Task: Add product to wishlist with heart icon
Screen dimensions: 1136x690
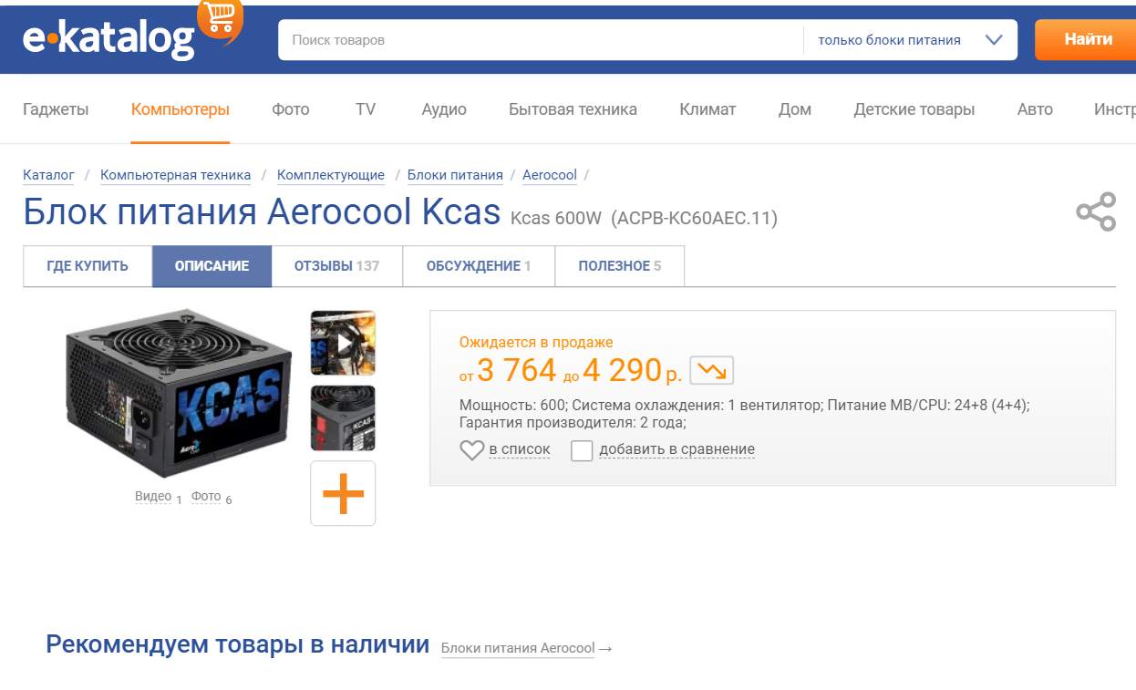Action: click(471, 450)
